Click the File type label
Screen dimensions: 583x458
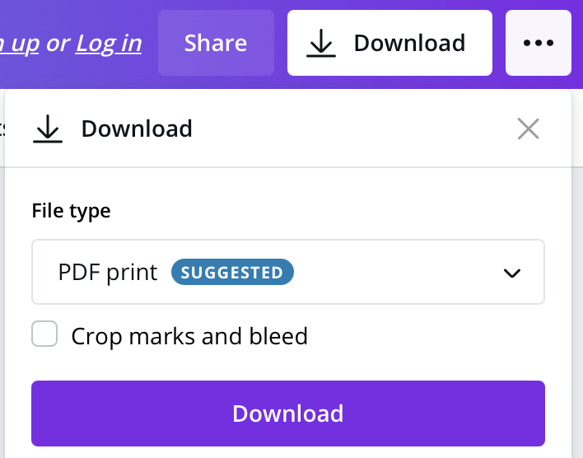(71, 210)
